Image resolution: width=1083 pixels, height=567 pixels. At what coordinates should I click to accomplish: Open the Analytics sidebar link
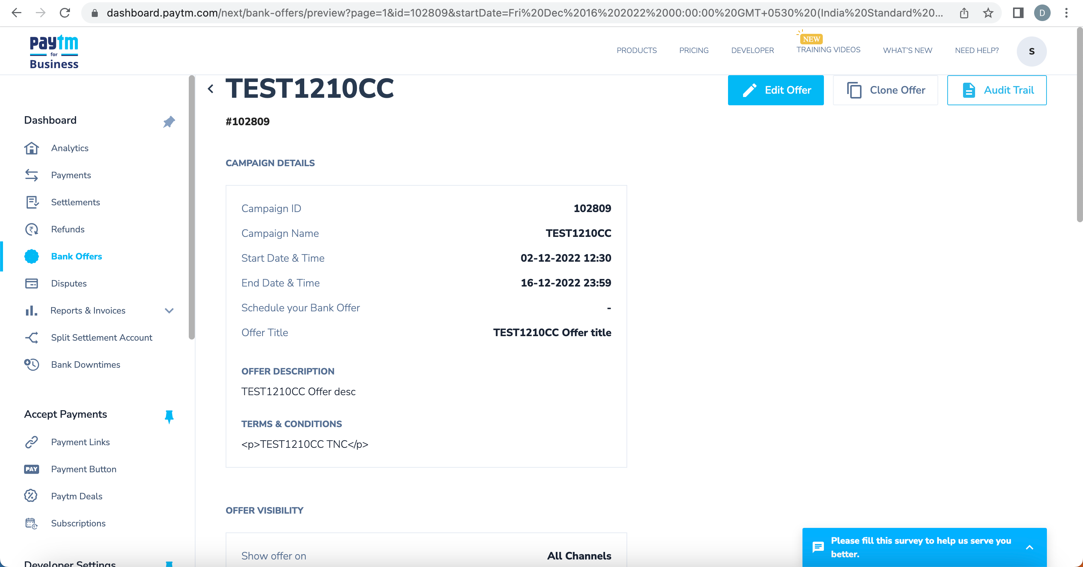(x=69, y=148)
